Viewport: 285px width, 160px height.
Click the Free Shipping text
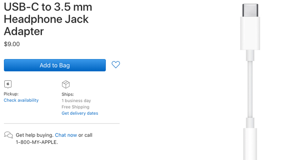75,107
